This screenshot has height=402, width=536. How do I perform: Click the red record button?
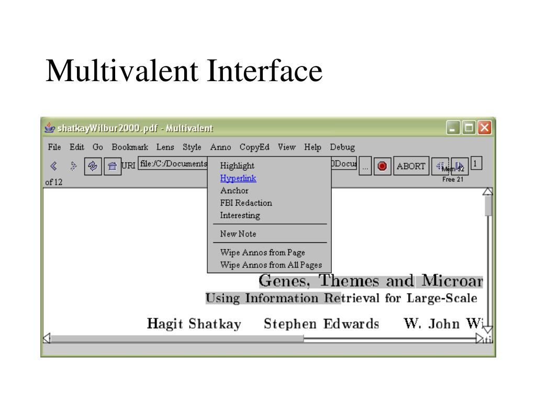382,166
